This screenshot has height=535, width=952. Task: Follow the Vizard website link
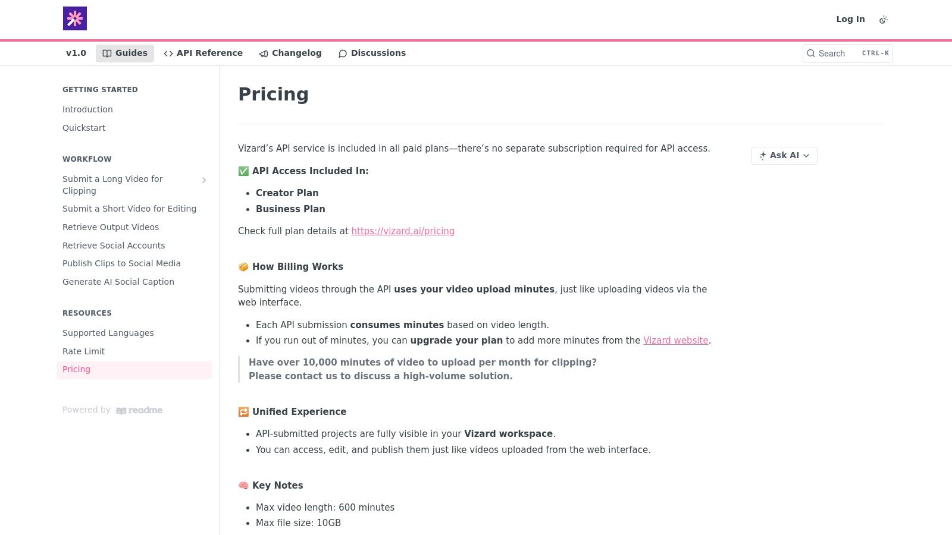point(675,341)
